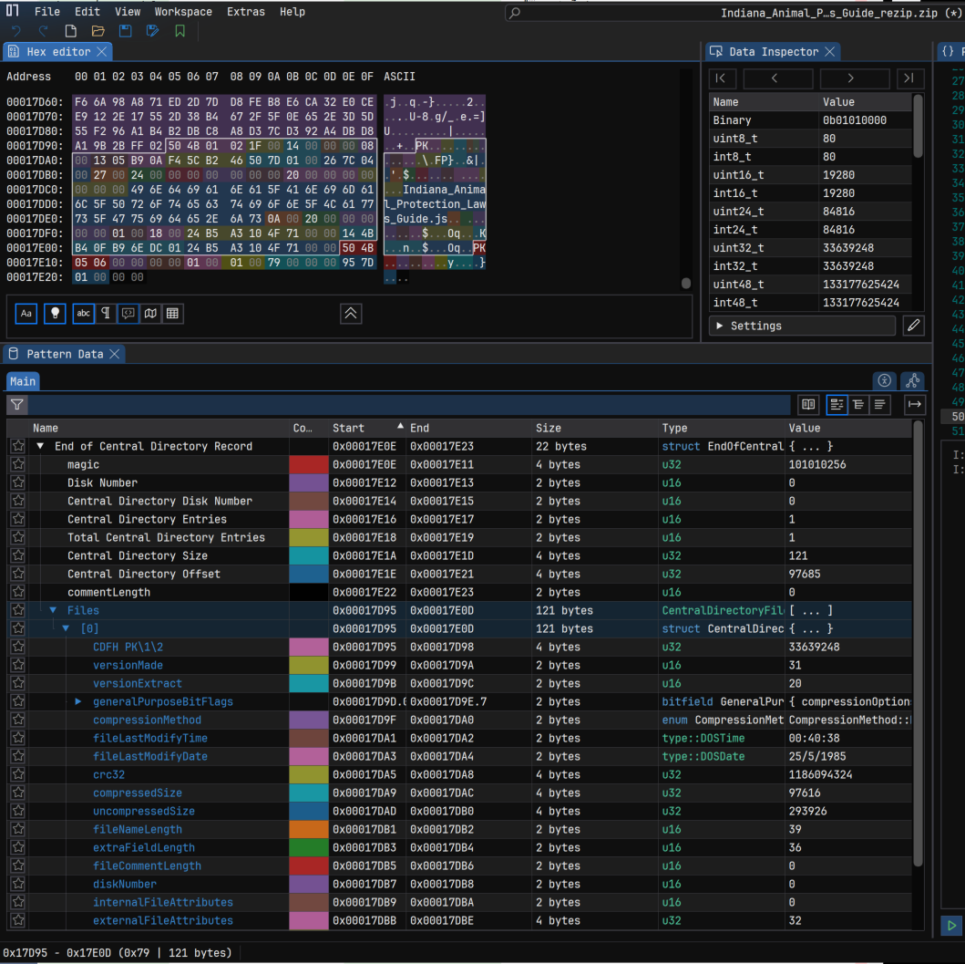Click the pencil edit icon in Data Inspector
Image resolution: width=965 pixels, height=964 pixels.
tap(913, 326)
